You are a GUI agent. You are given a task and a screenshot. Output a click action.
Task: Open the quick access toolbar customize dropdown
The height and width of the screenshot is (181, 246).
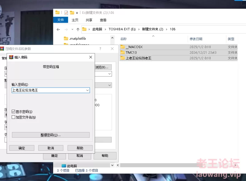[77, 13]
